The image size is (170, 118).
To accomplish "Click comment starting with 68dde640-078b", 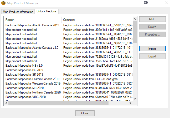I will [98, 97].
